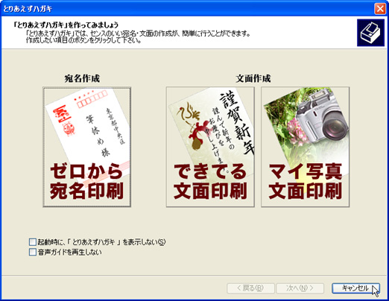Click the キャンセル button
Viewport: 389px width, 301px height.
pos(355,288)
